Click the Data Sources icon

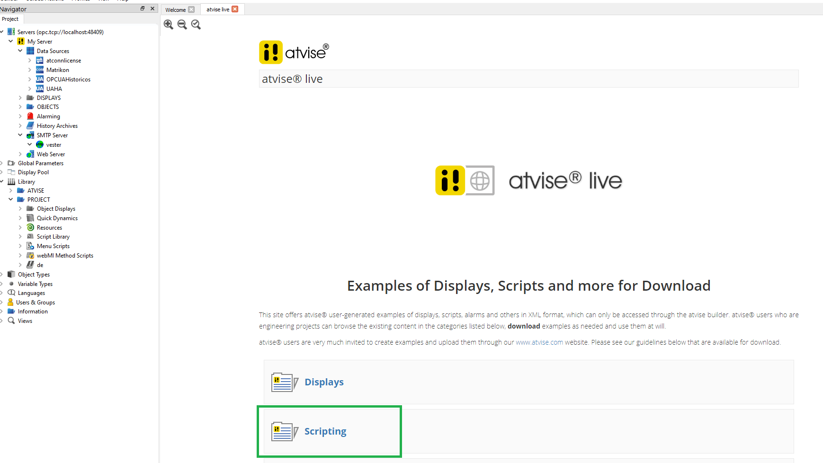click(x=30, y=51)
